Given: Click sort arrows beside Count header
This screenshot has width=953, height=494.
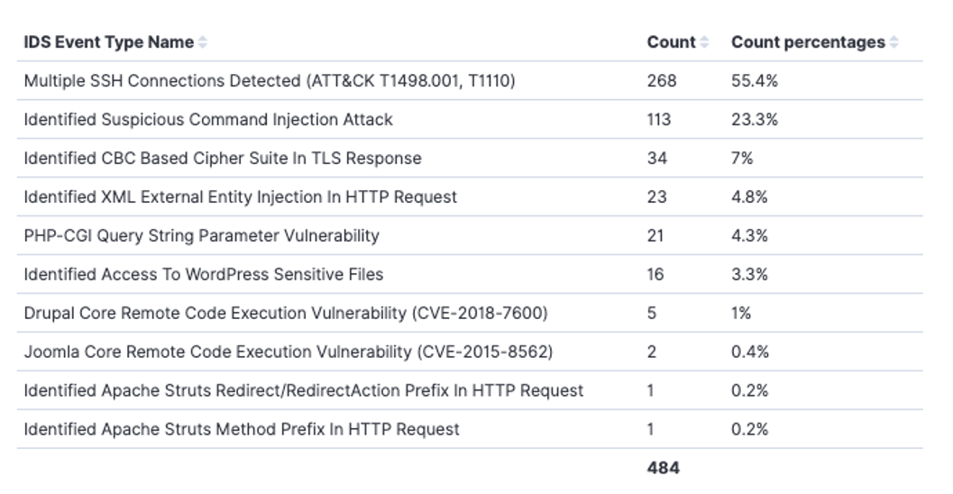Looking at the screenshot, I should pos(704,42).
